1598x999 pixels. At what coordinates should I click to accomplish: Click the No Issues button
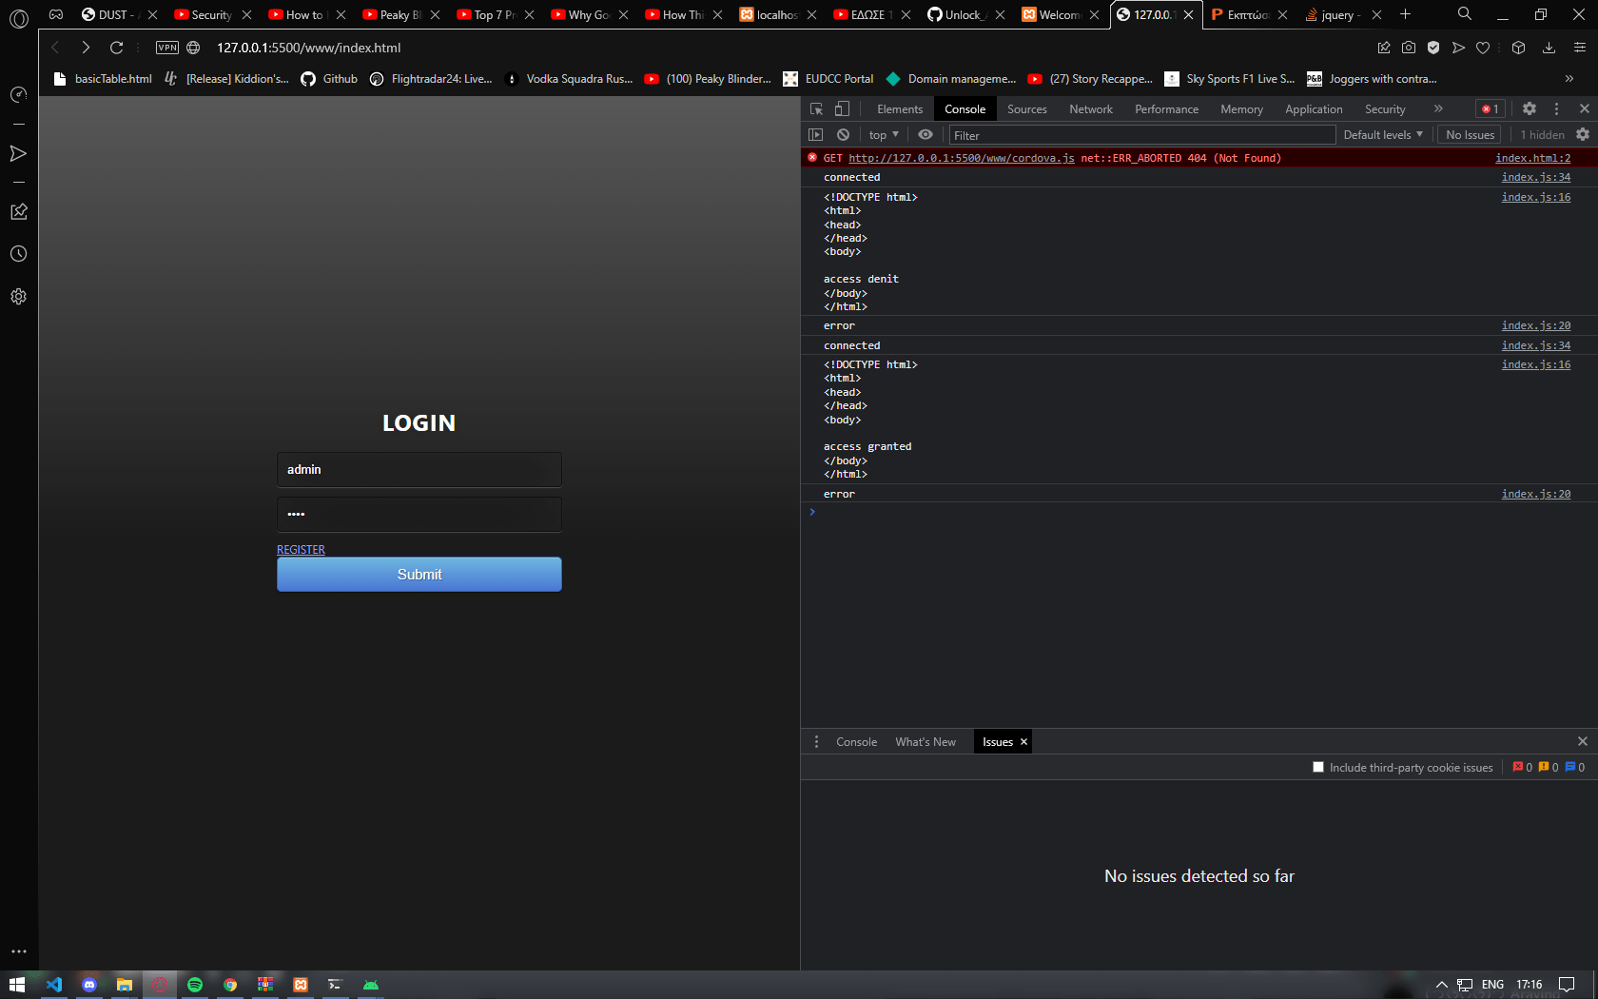tap(1470, 135)
